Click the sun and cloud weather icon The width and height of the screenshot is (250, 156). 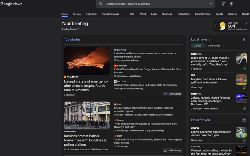tap(222, 26)
